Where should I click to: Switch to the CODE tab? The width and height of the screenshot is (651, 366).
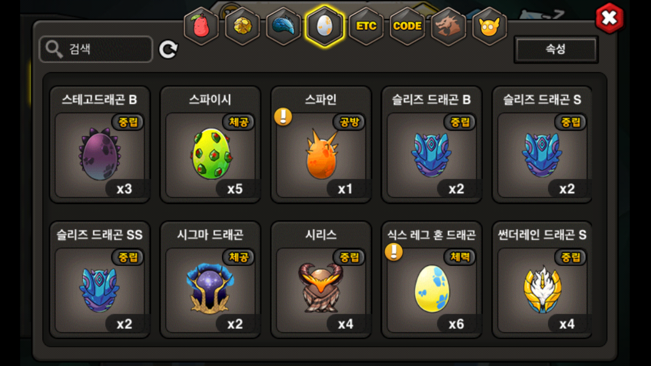(x=407, y=26)
